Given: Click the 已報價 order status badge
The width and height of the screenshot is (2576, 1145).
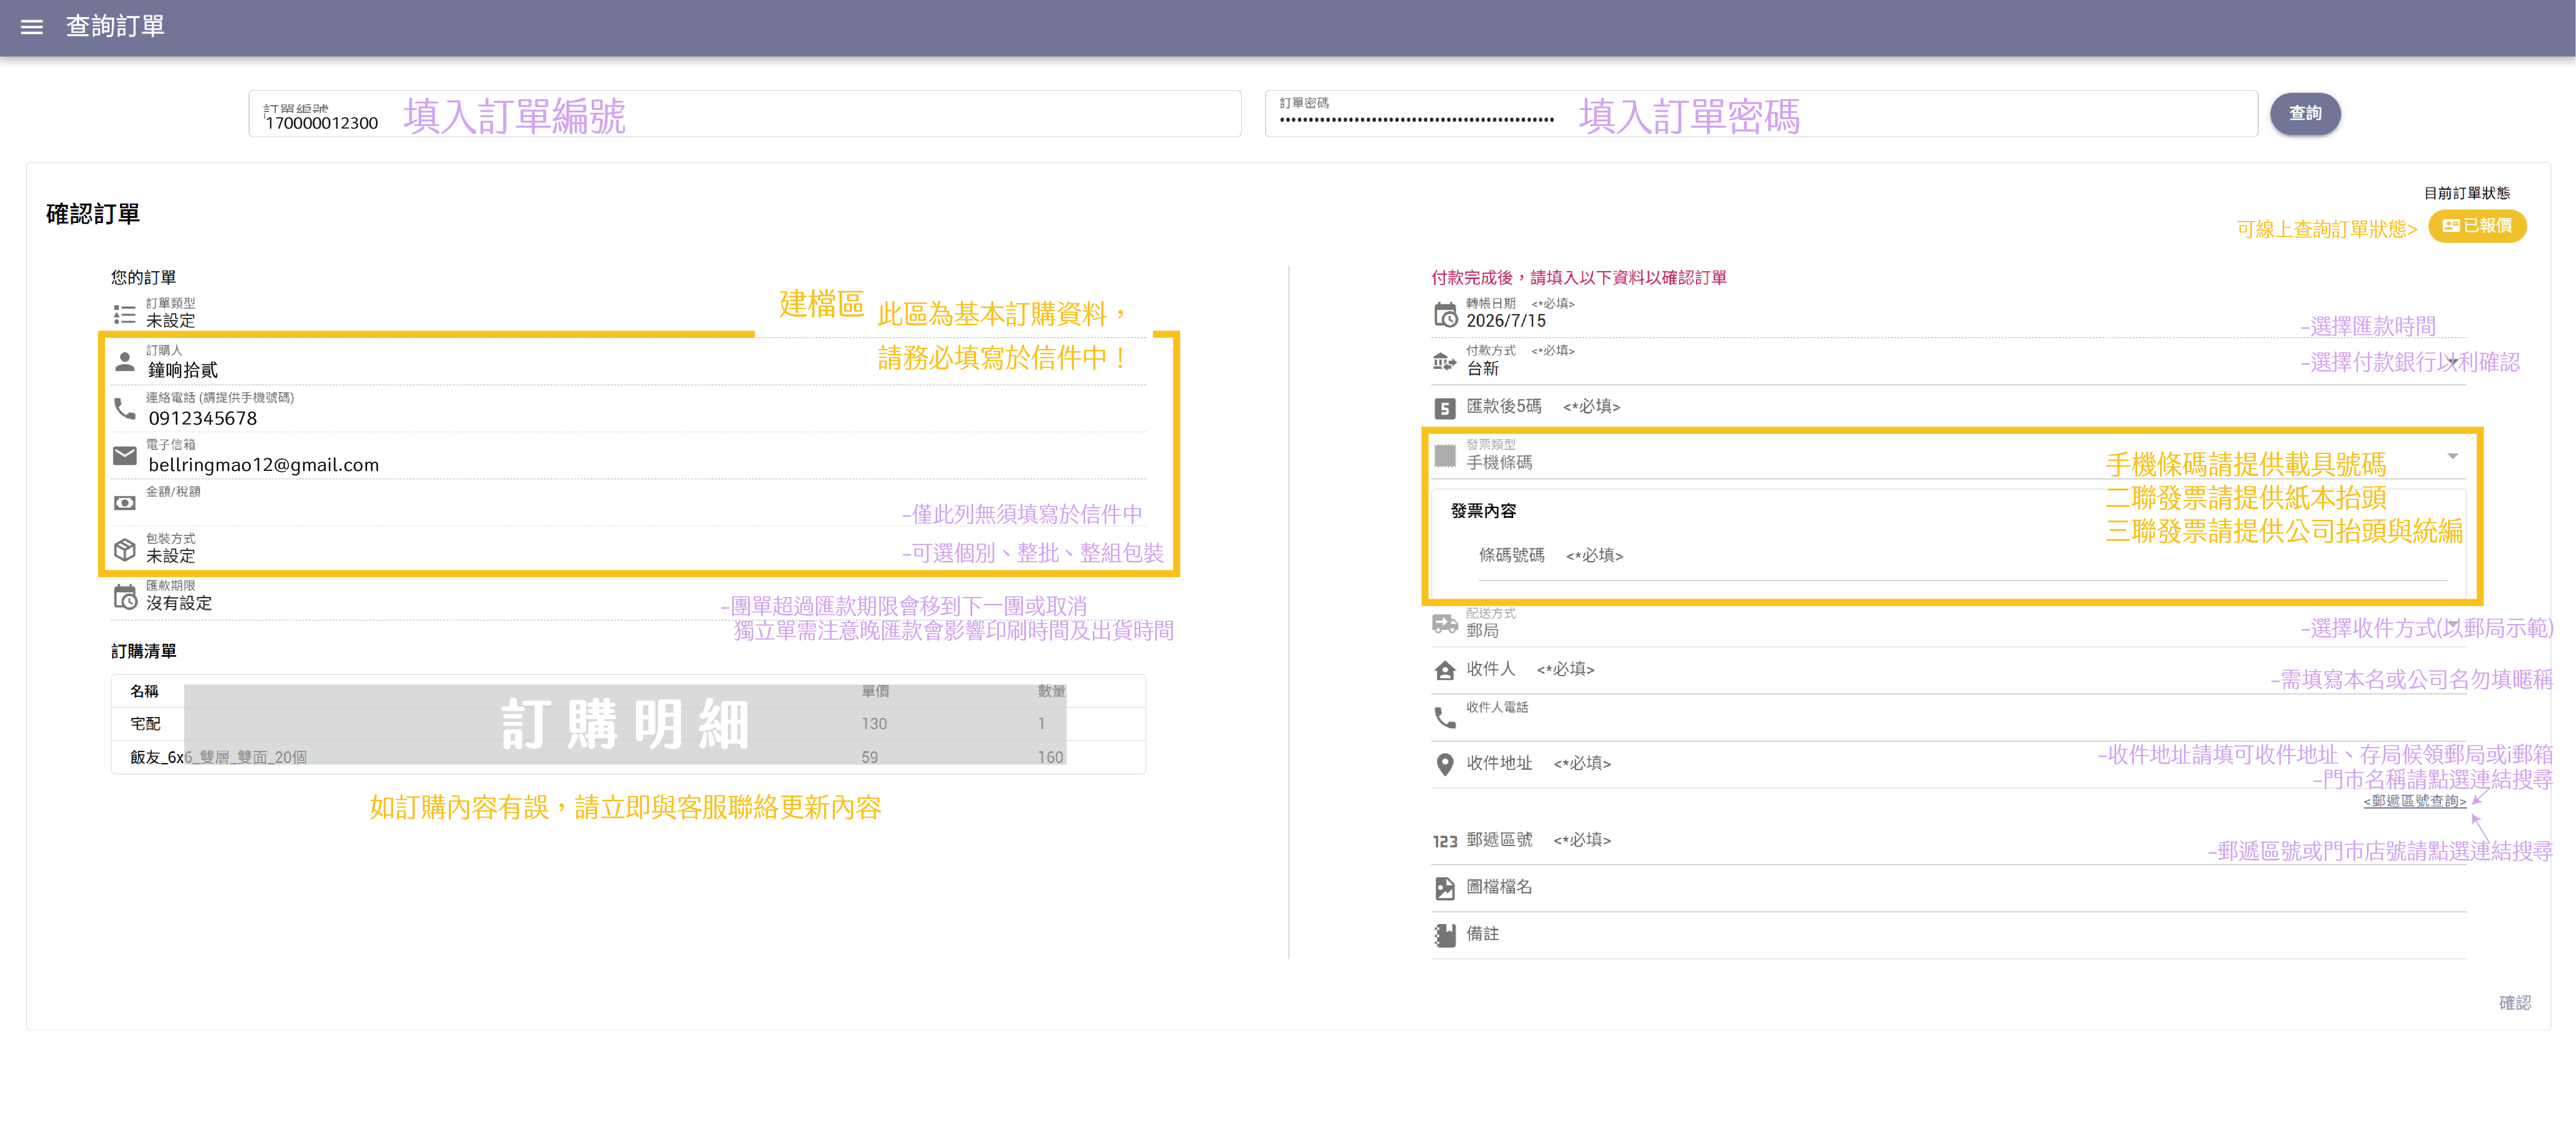Looking at the screenshot, I should tap(2477, 226).
